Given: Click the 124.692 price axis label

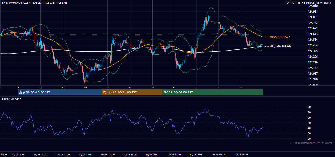Looking at the screenshot, I should click(313, 28).
